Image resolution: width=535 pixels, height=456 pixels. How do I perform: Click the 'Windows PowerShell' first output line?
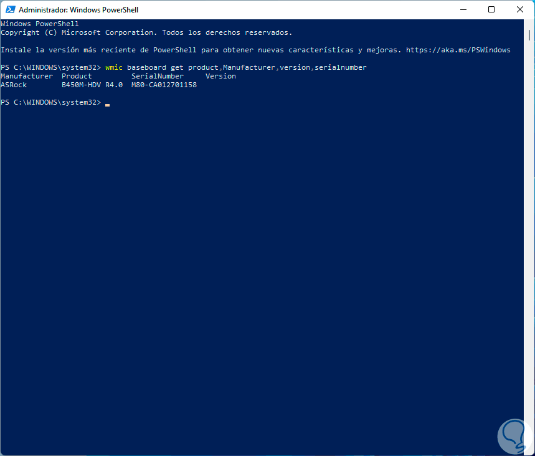pos(40,24)
